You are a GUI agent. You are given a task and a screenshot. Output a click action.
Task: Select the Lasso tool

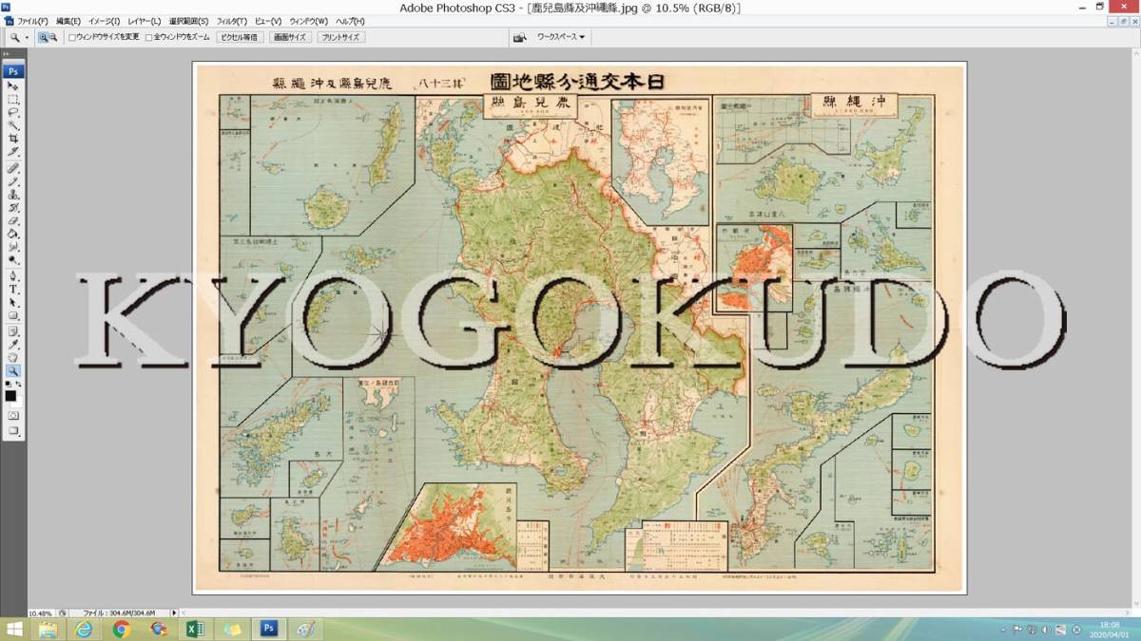[x=13, y=112]
